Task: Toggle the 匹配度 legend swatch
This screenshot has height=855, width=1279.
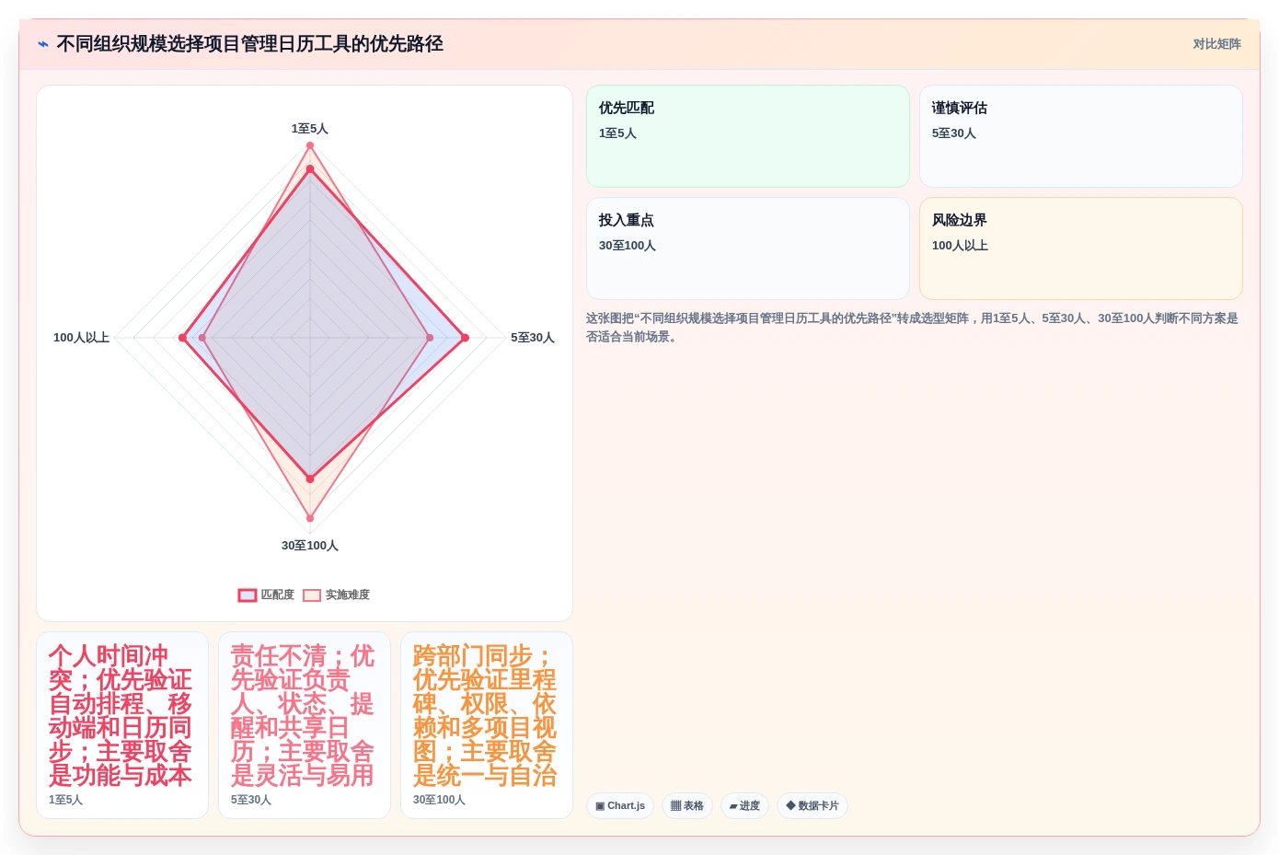Action: [248, 595]
